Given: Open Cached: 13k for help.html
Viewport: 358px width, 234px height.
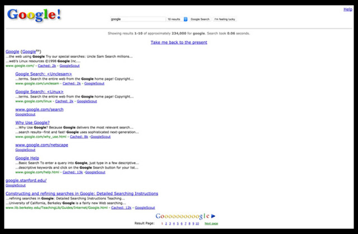Looking at the screenshot, I should (x=73, y=172).
